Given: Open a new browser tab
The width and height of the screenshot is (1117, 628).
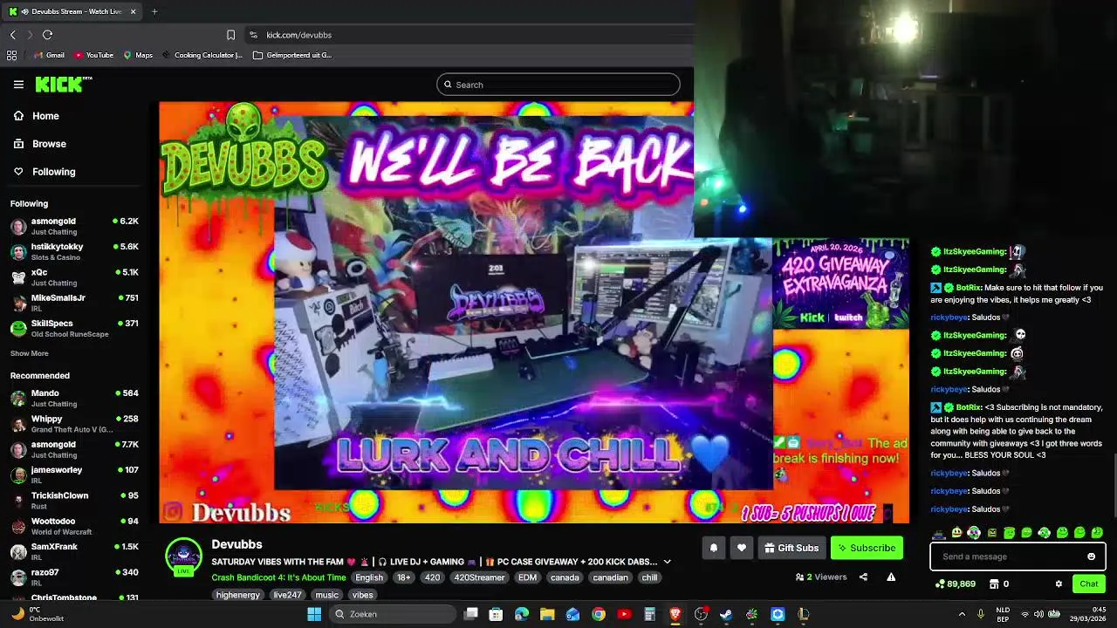Looking at the screenshot, I should click(x=154, y=11).
